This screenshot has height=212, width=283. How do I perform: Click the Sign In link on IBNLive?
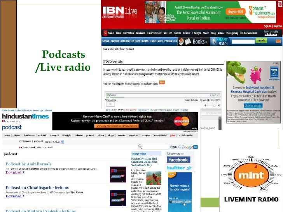coord(268,26)
